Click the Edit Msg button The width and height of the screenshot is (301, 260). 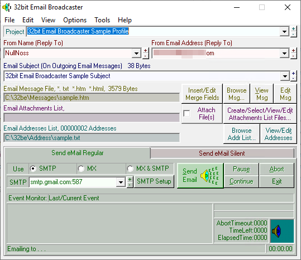pyautogui.click(x=285, y=94)
